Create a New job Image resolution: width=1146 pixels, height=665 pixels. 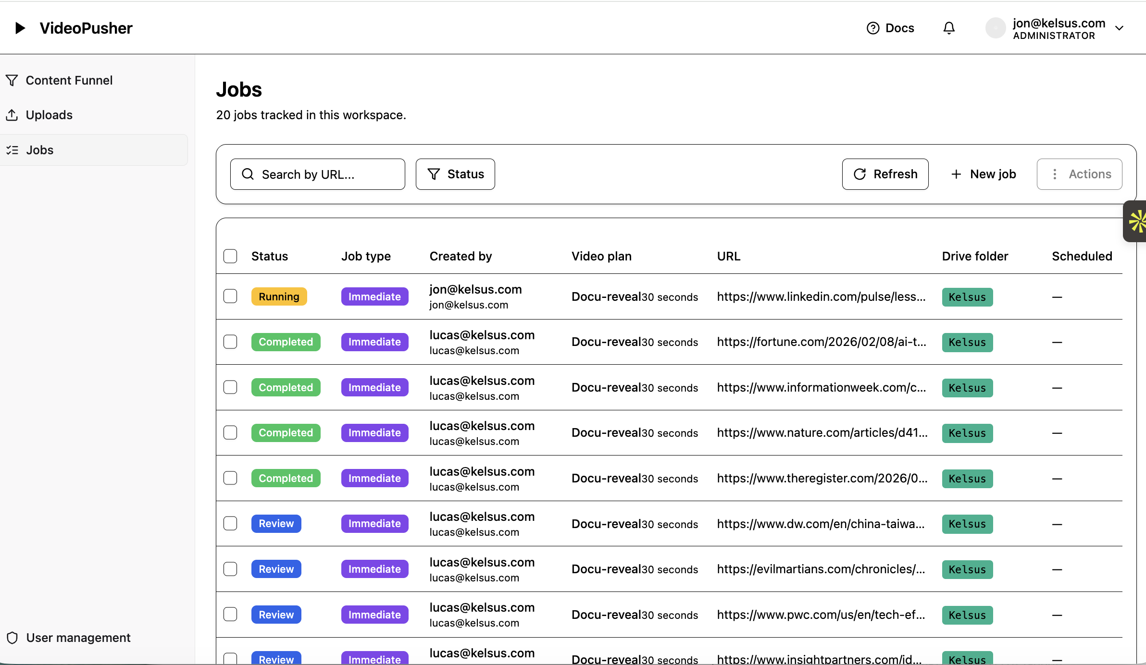pyautogui.click(x=983, y=174)
